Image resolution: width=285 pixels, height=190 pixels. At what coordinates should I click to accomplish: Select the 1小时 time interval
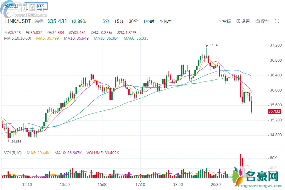[149, 21]
